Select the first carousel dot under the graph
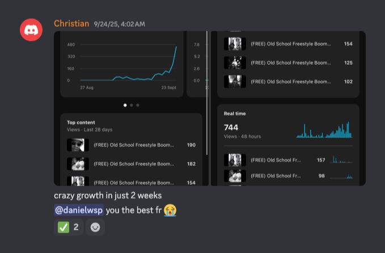 pyautogui.click(x=125, y=105)
